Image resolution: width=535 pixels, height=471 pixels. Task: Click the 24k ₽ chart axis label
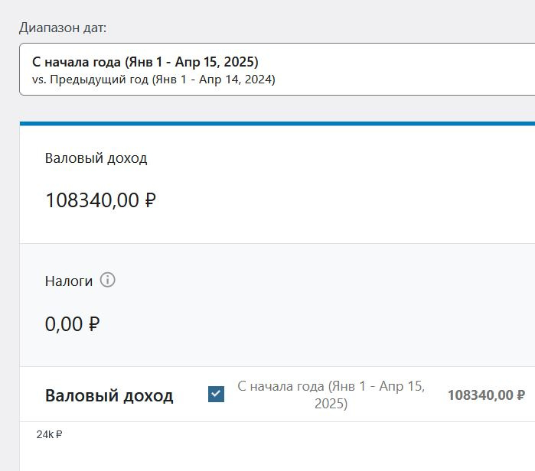(49, 434)
